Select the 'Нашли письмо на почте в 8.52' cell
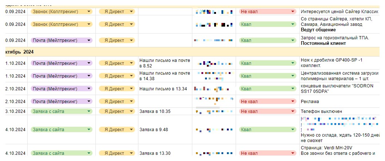 point(165,63)
